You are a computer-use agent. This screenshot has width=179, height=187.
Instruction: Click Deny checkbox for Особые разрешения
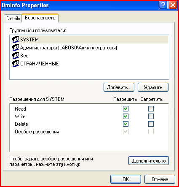click(x=151, y=132)
